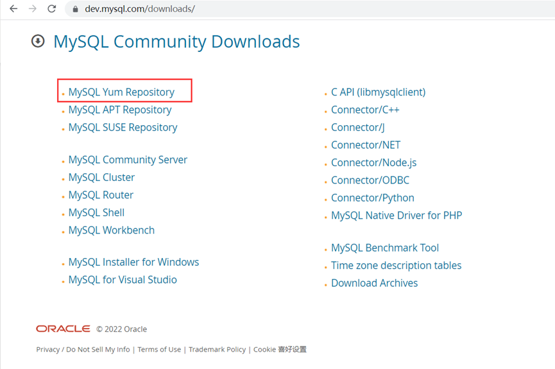Select MySQL Installer for Windows
This screenshot has width=555, height=369.
click(133, 262)
